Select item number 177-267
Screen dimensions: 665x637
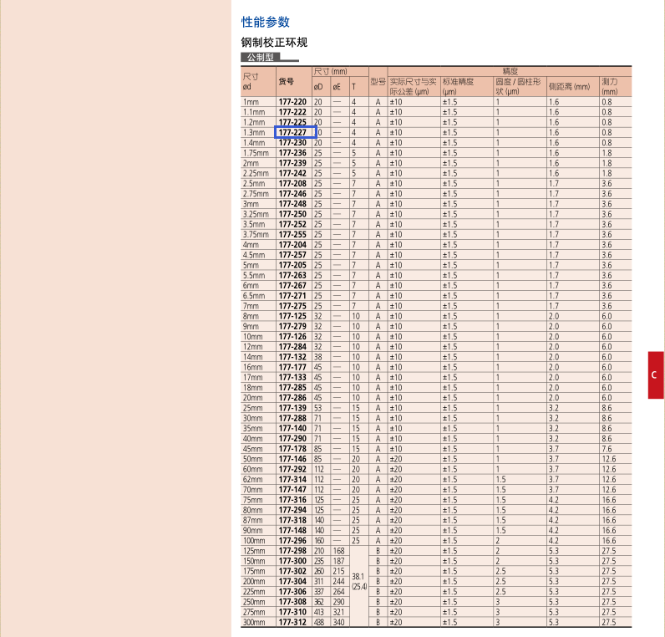[x=292, y=285]
